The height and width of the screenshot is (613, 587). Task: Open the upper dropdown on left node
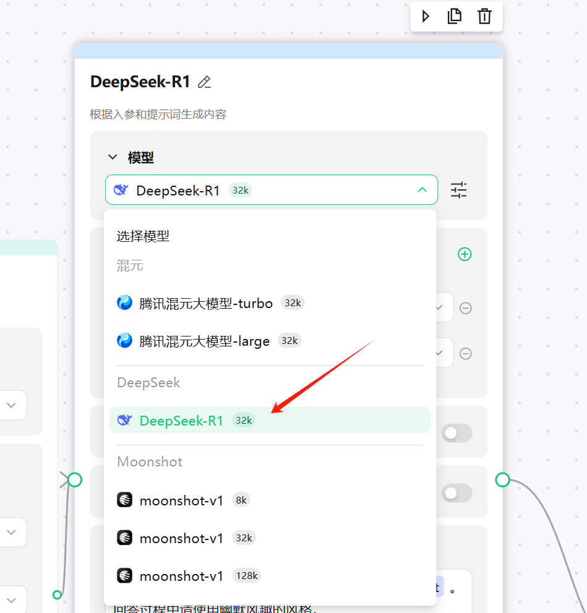12,405
